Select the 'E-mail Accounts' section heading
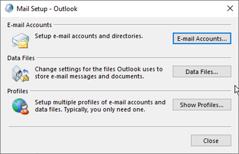The image size is (239, 154). point(29,25)
